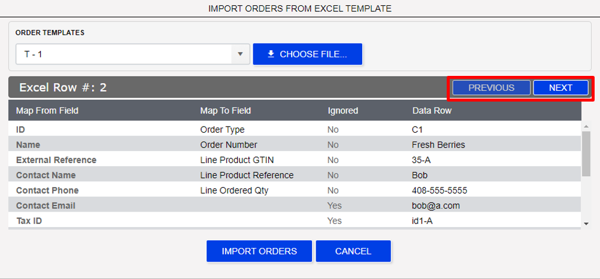Click the scrollbar down arrow in table
The width and height of the screenshot is (600, 279).
point(586,224)
